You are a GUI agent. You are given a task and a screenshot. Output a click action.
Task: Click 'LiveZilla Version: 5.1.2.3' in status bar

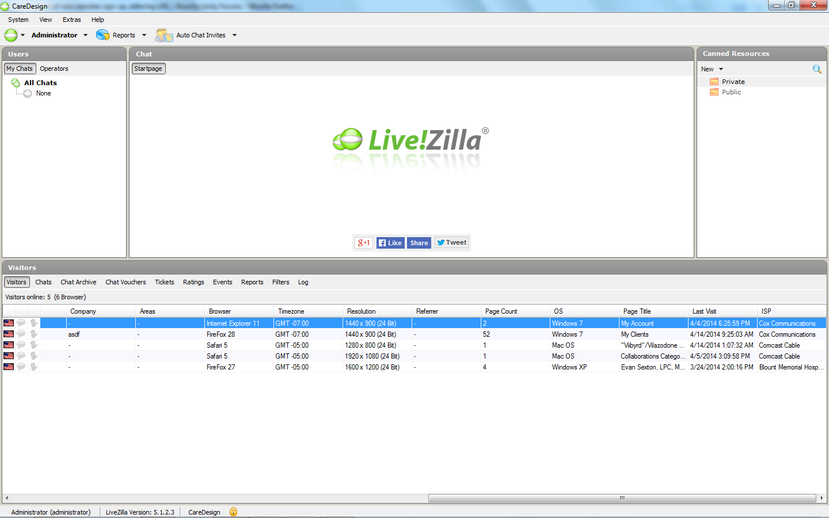(140, 512)
